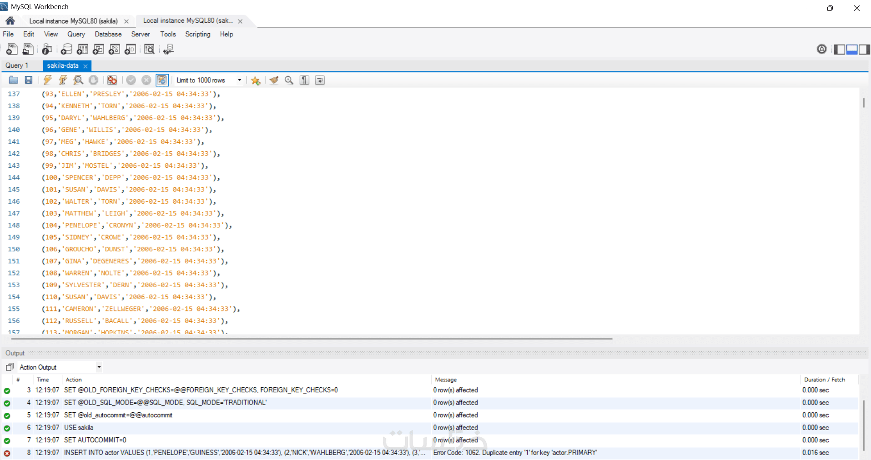Select the USE sakila output row
The height and width of the screenshot is (460, 871).
click(x=430, y=428)
